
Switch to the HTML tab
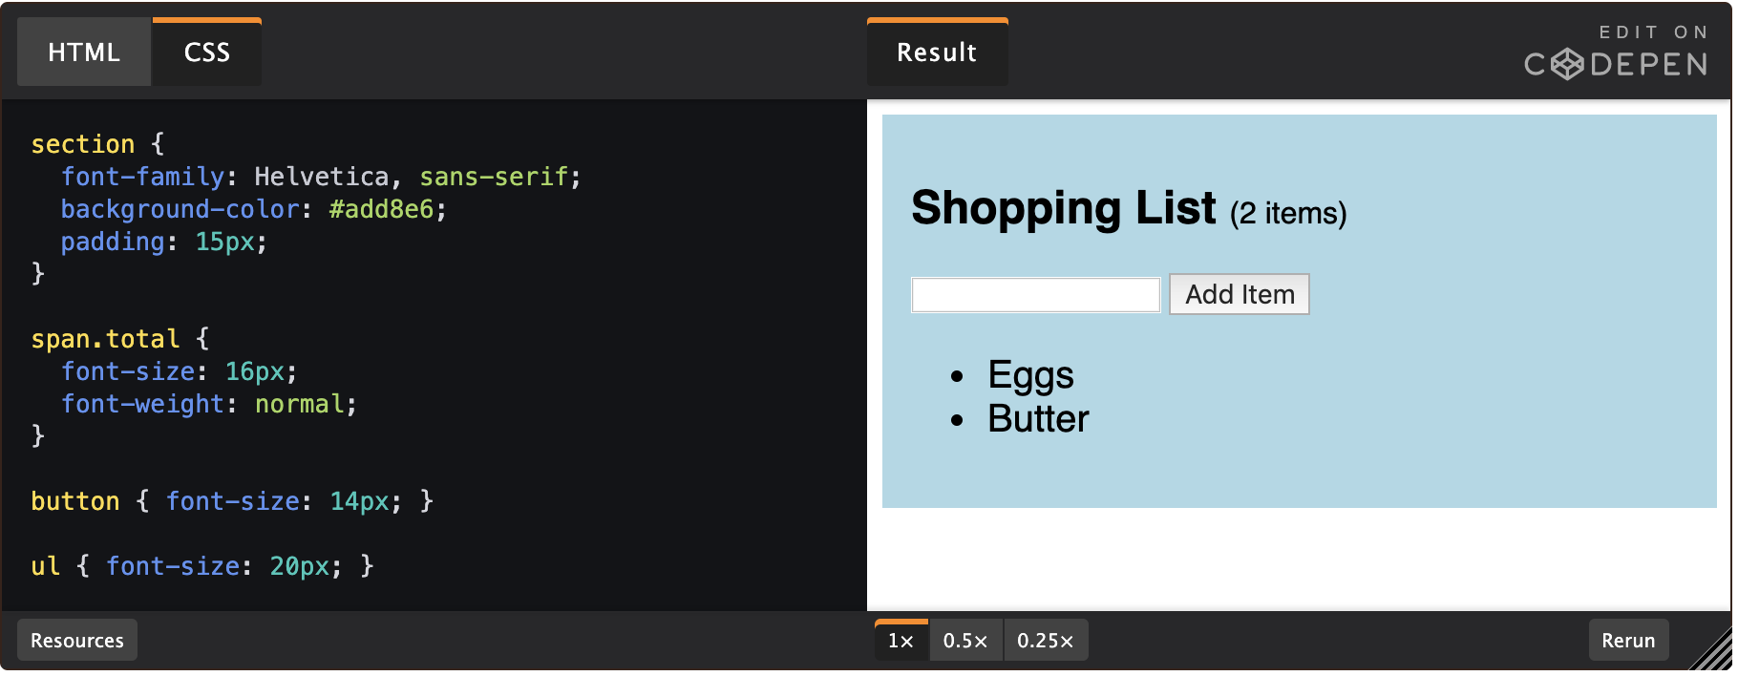pyautogui.click(x=84, y=53)
